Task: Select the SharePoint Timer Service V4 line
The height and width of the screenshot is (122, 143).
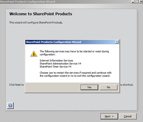Action: point(55,67)
